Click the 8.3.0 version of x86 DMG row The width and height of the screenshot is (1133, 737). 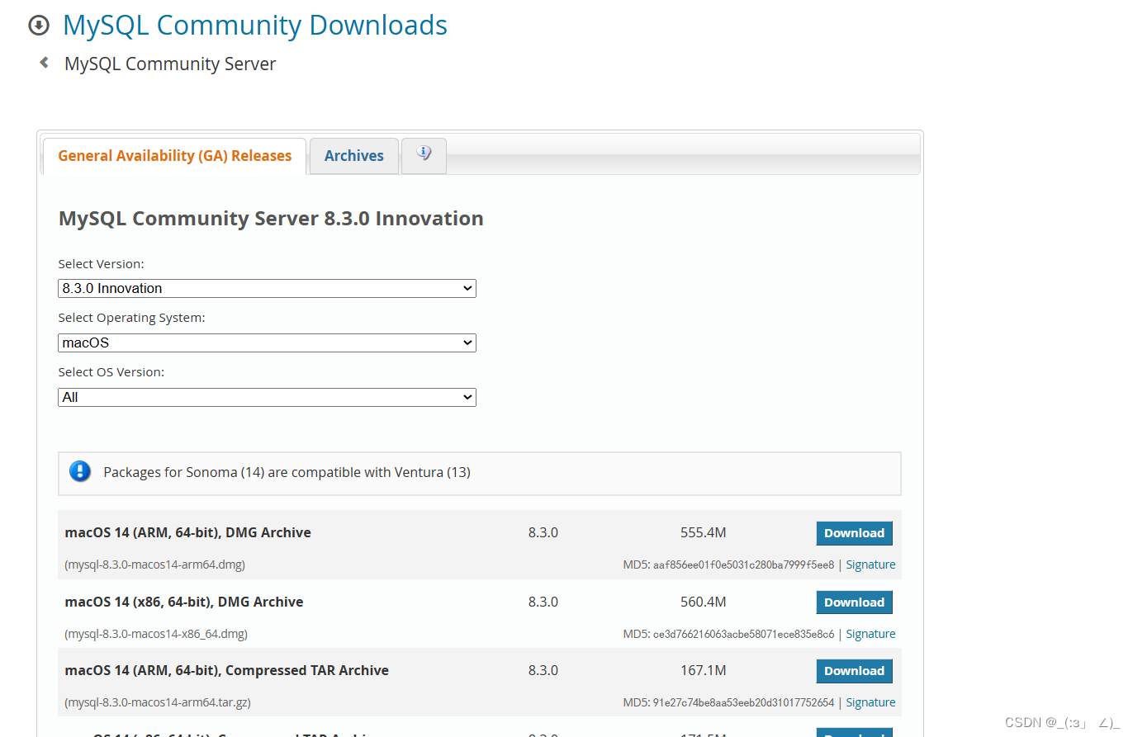(543, 602)
